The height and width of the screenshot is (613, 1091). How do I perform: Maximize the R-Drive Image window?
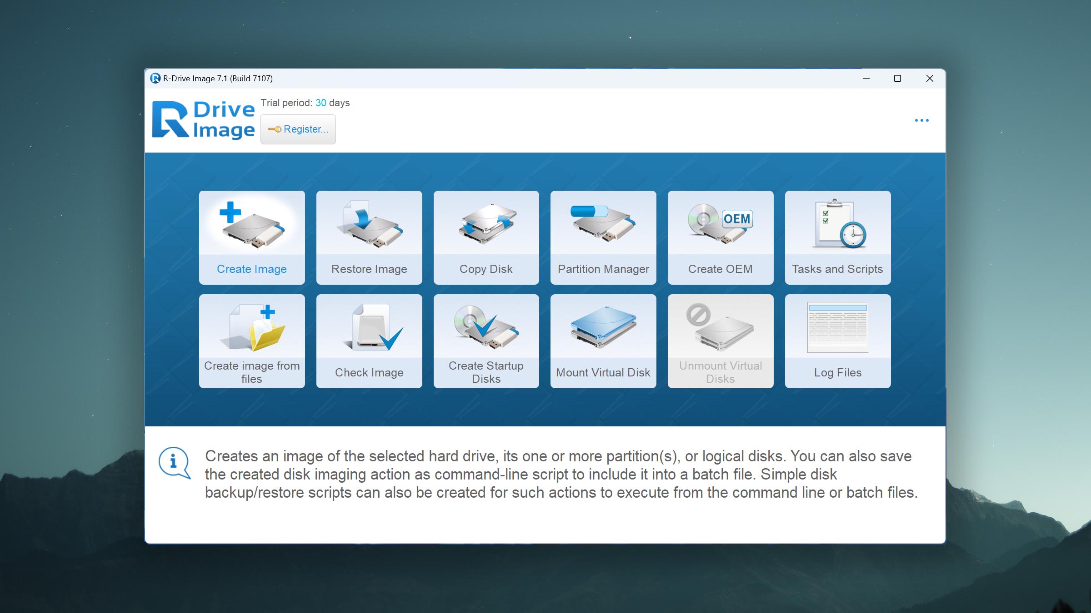pos(897,79)
